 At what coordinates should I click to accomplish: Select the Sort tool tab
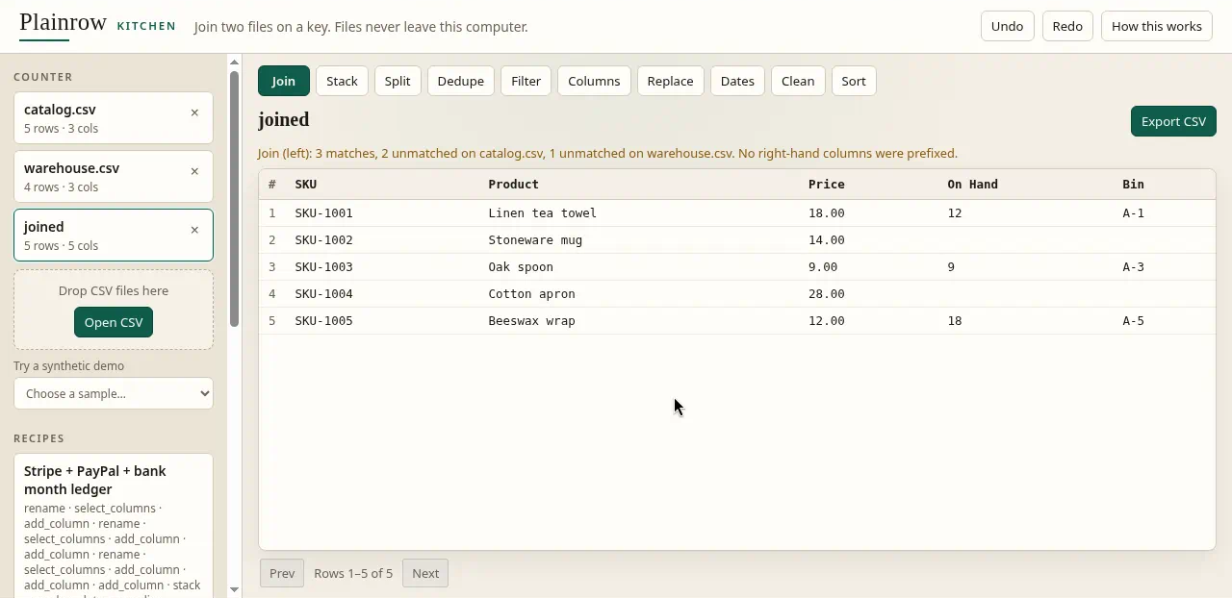click(x=854, y=81)
